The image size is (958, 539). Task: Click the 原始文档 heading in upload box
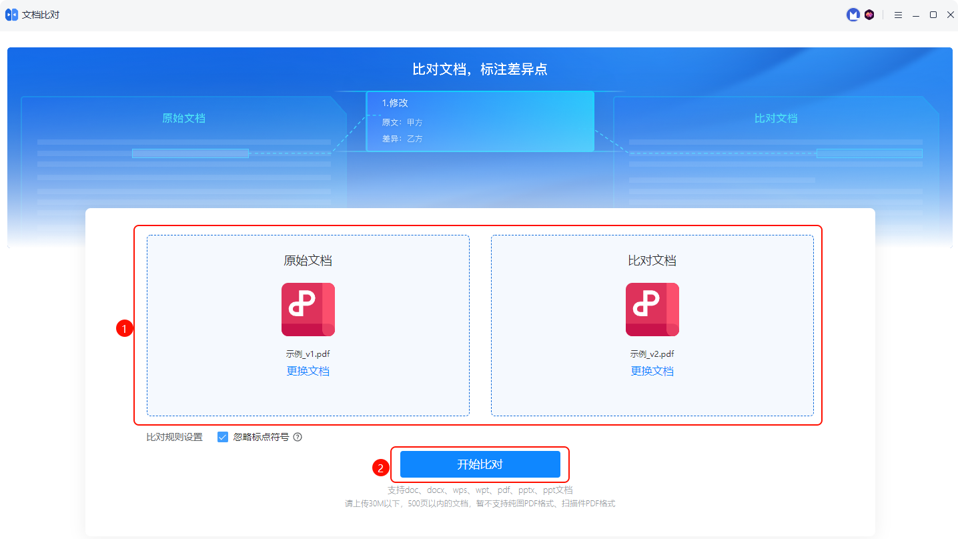(308, 260)
